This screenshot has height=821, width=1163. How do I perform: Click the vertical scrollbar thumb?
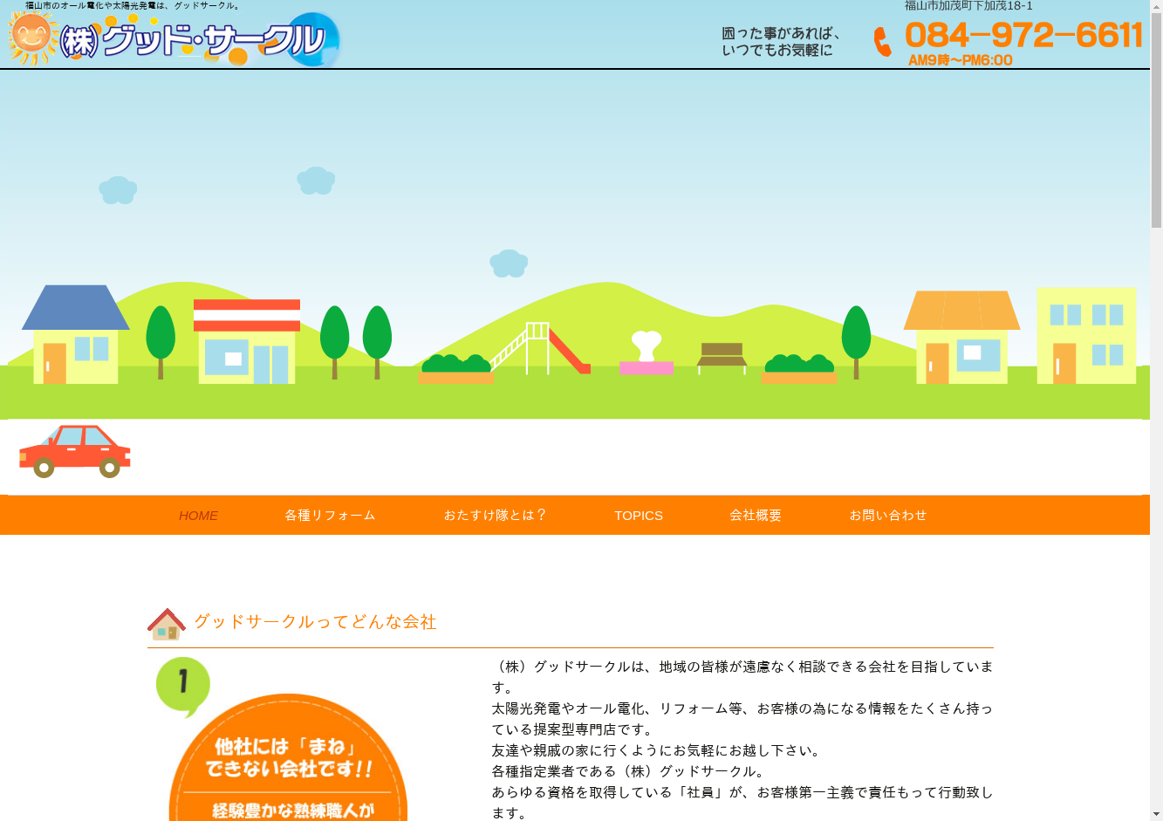[x=1156, y=120]
